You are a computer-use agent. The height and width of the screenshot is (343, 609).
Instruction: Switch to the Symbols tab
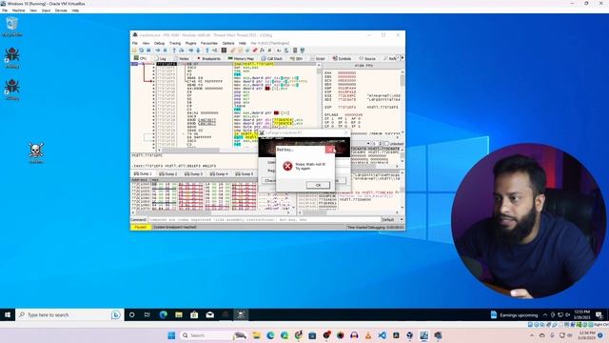pyautogui.click(x=342, y=58)
